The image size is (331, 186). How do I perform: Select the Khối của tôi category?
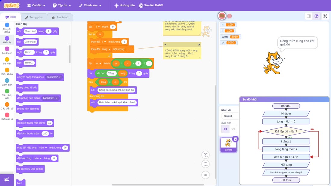7,116
